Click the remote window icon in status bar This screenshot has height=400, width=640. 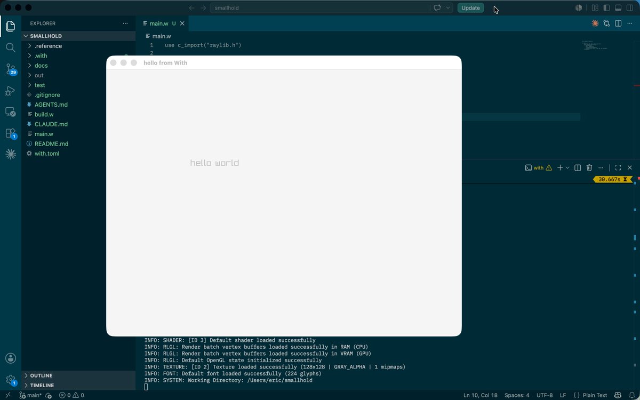[7, 395]
